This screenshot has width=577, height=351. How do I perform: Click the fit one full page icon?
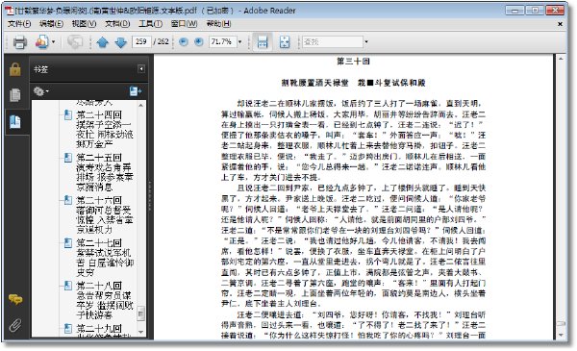[285, 42]
